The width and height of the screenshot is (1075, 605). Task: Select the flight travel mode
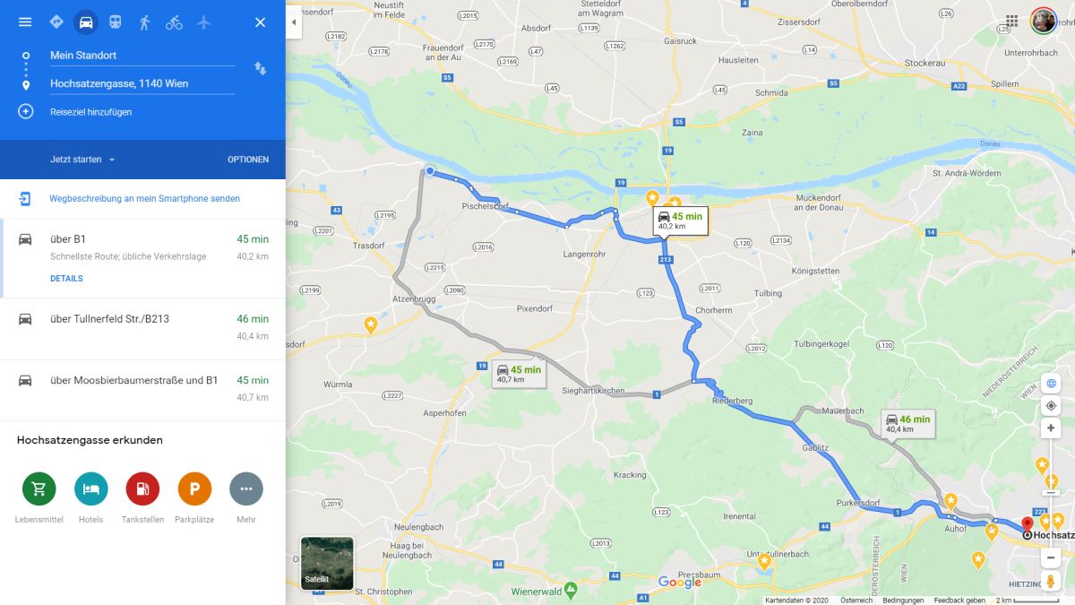(x=203, y=22)
